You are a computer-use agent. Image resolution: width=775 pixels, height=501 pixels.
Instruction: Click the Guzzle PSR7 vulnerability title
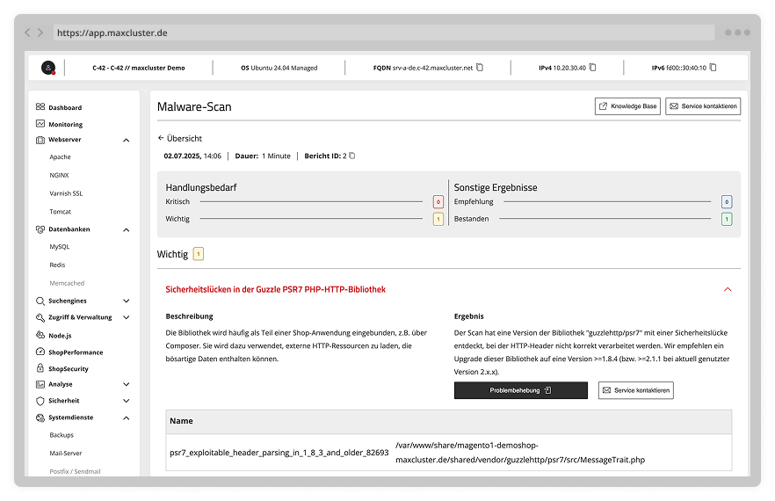click(275, 289)
